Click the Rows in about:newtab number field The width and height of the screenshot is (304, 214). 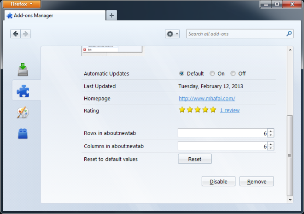pos(222,133)
